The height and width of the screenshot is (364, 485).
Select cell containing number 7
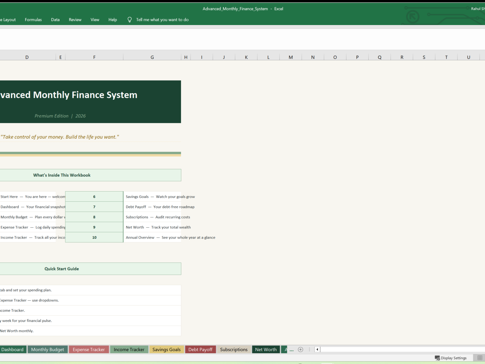[94, 207]
